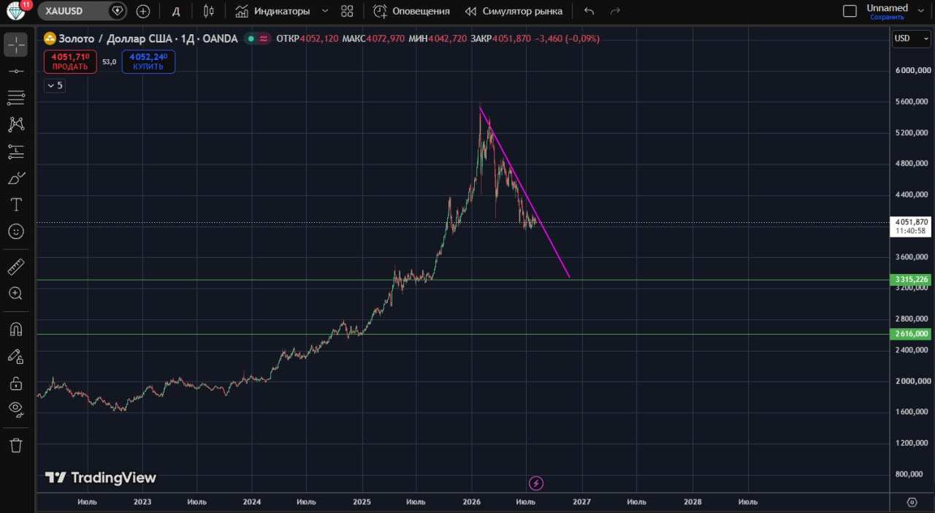
Task: Click the lightning event marker on timeline
Action: [536, 483]
